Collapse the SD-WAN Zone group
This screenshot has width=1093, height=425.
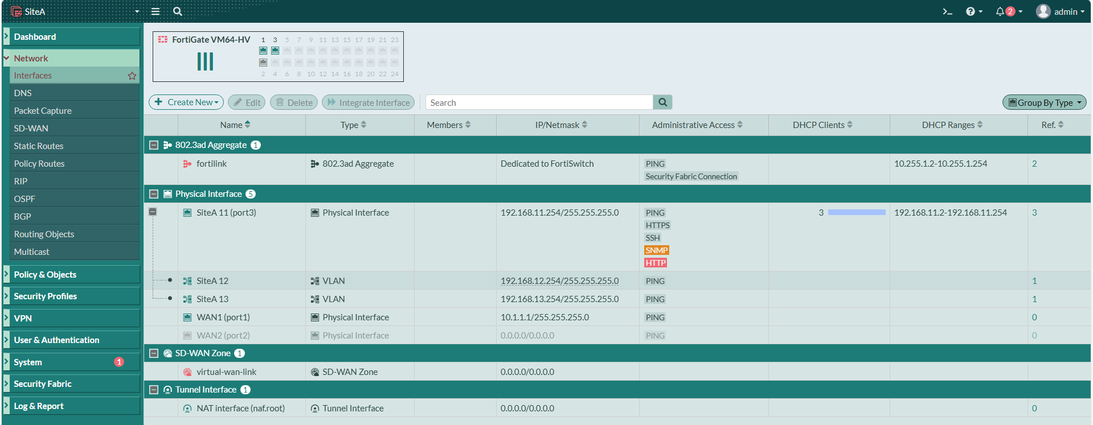click(x=153, y=353)
